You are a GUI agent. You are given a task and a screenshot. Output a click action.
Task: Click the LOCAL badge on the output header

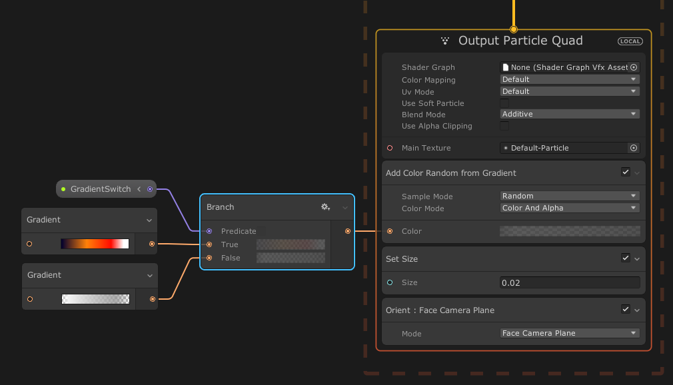(x=629, y=41)
